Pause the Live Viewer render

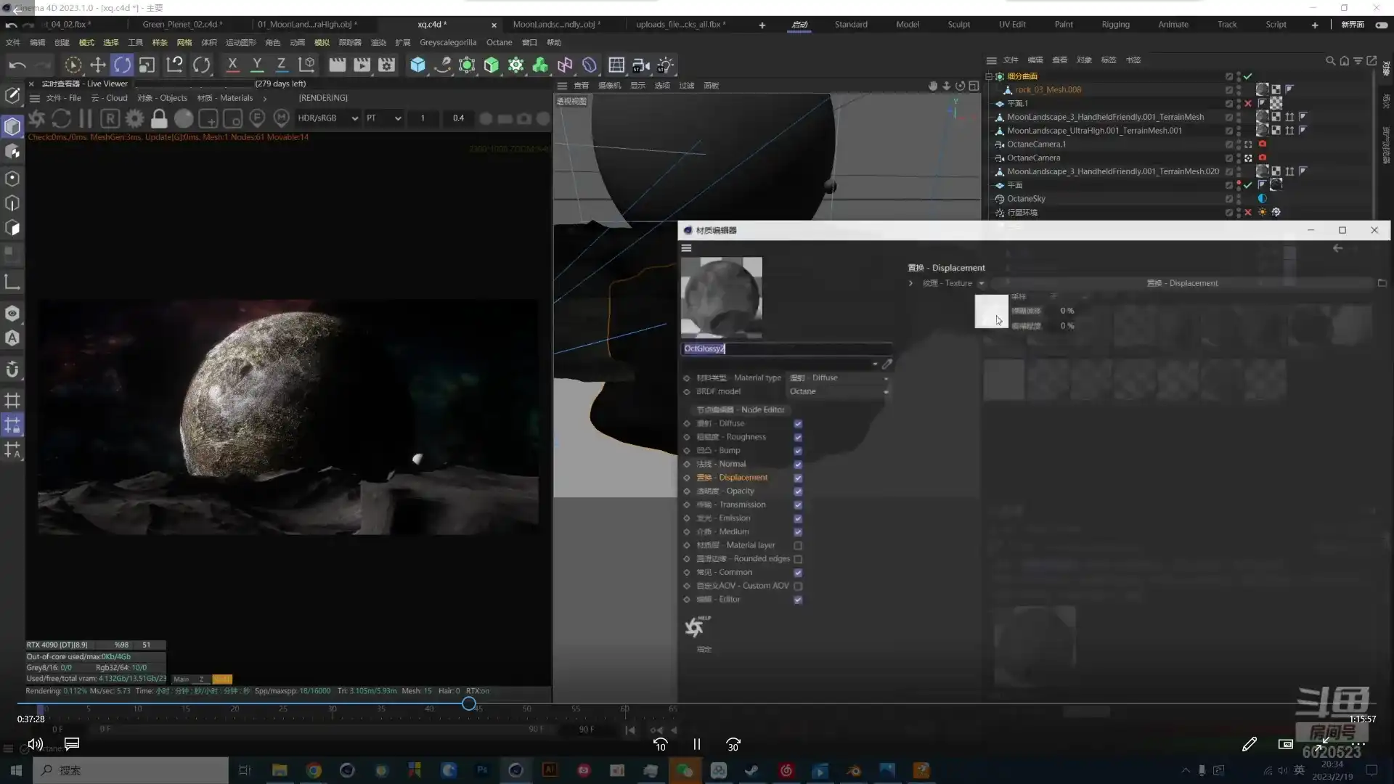(86, 118)
